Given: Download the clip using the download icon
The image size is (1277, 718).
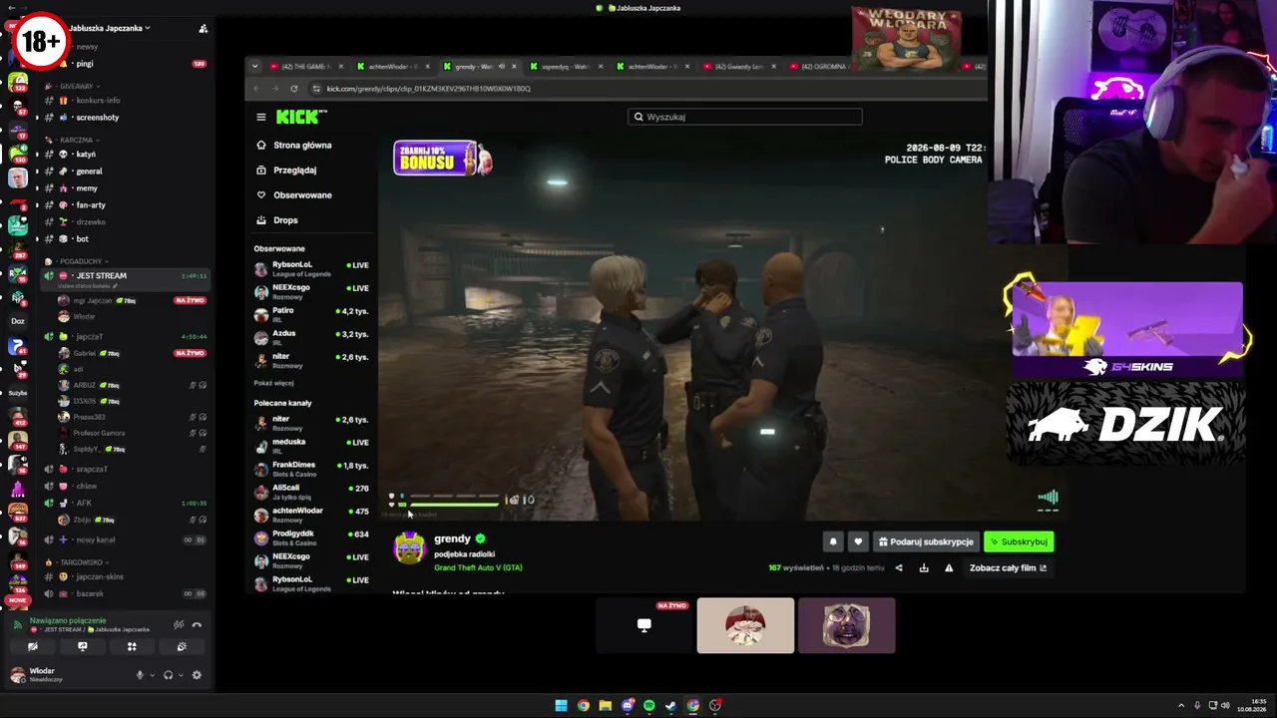Looking at the screenshot, I should coord(924,568).
